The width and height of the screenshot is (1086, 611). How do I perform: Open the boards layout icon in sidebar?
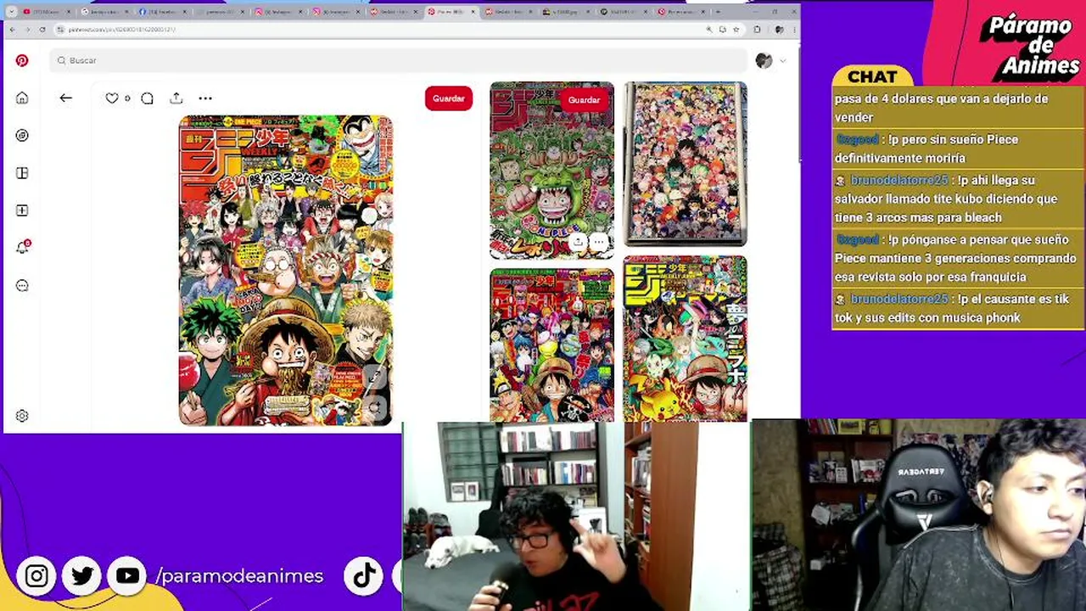22,173
